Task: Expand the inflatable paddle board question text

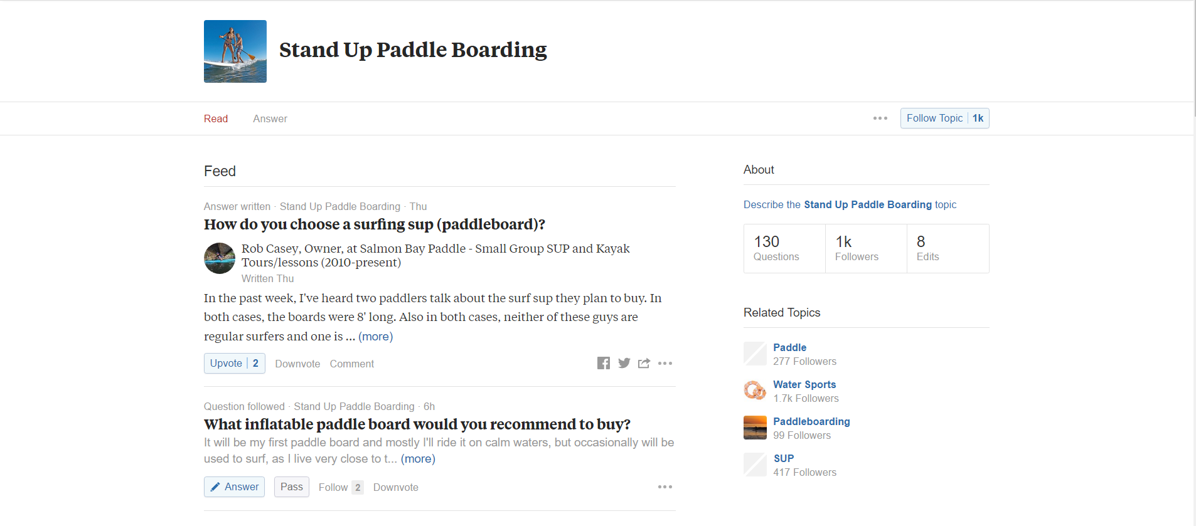Action: pos(418,458)
